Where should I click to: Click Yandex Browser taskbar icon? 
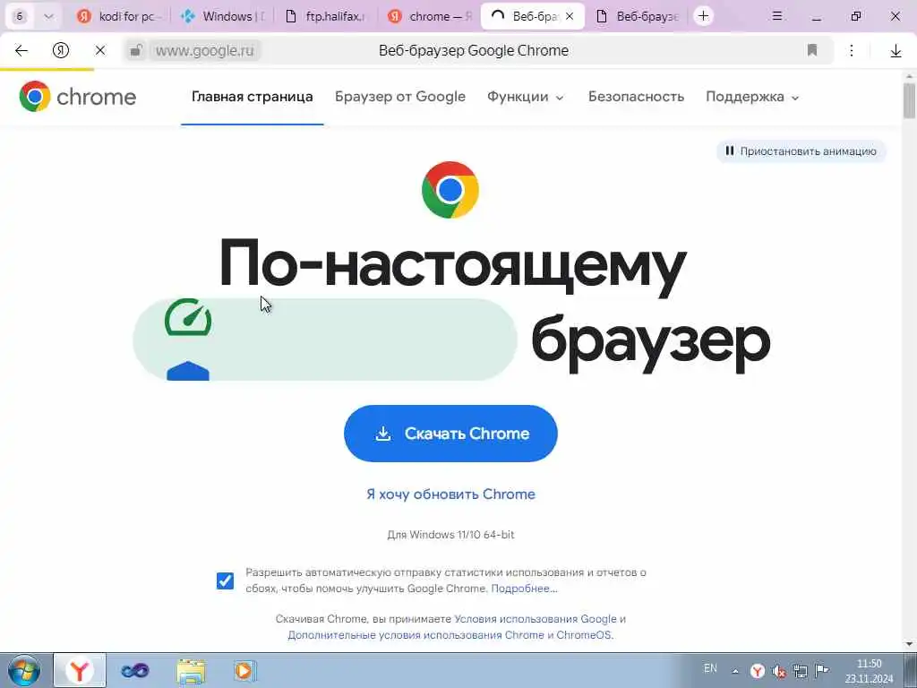80,670
